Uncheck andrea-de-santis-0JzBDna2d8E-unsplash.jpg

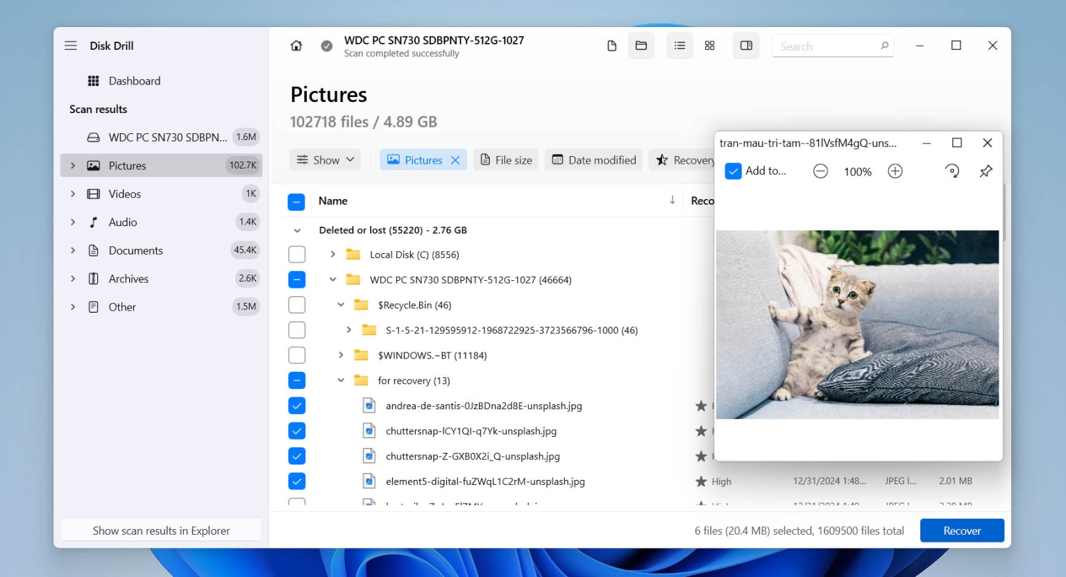click(x=297, y=405)
